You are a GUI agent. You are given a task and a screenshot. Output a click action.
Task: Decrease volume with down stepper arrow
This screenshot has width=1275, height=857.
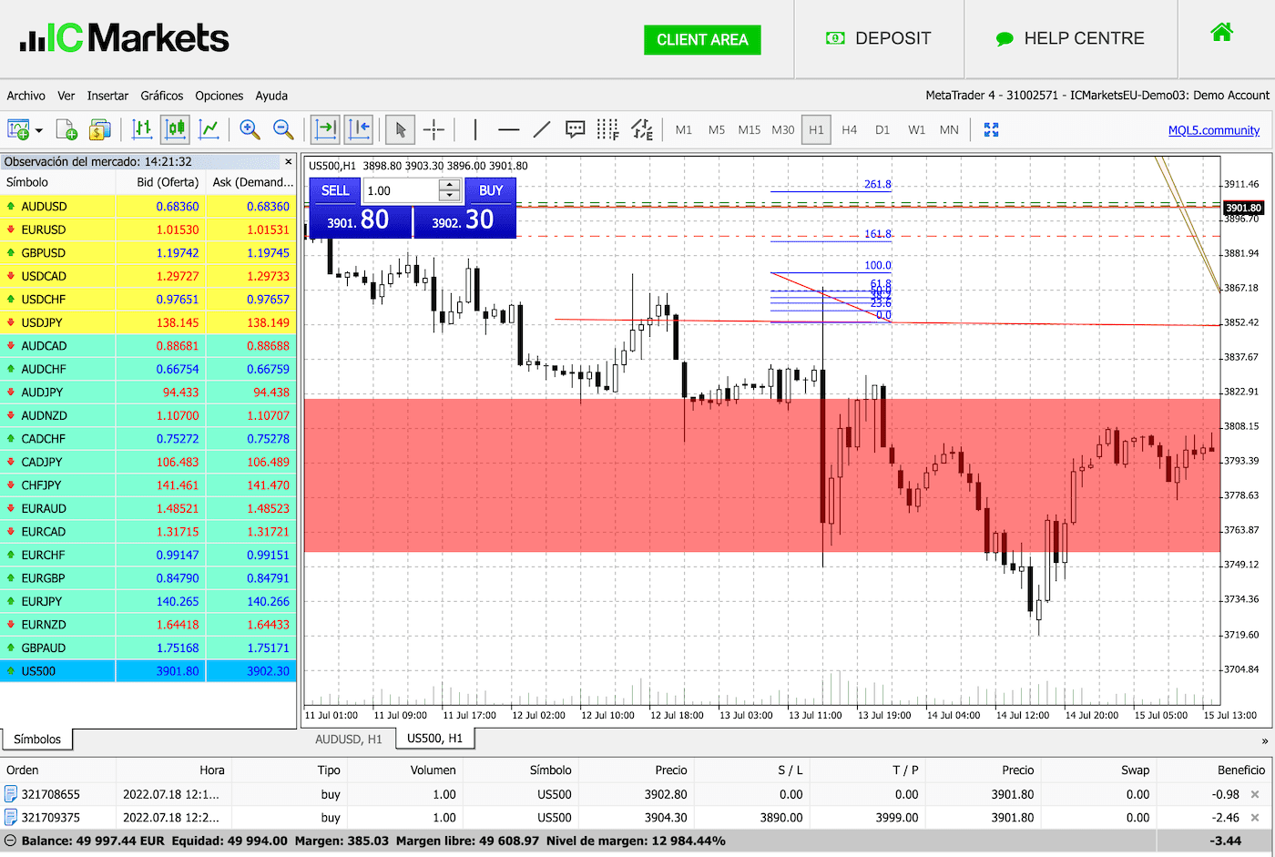[x=449, y=196]
